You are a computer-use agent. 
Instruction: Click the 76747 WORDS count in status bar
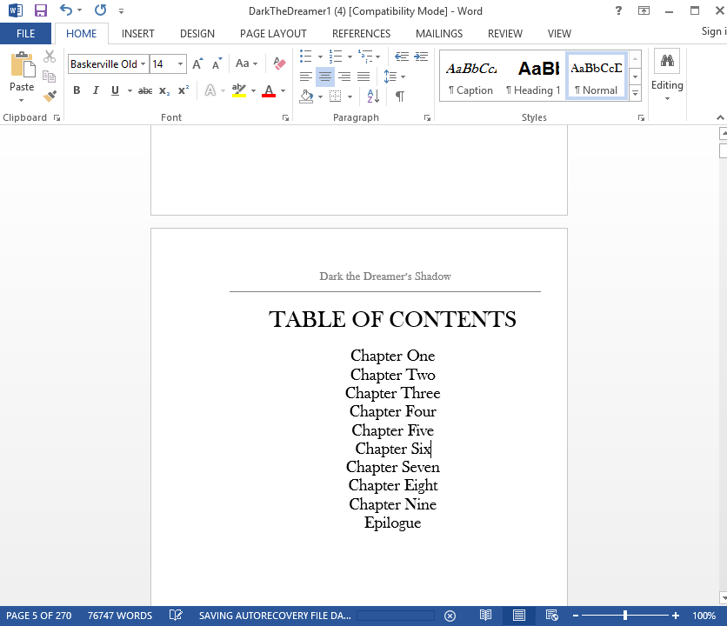(120, 616)
